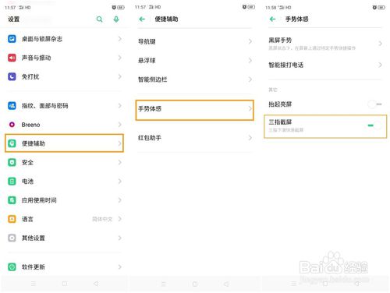
Task: Open the 导航键 menu entry
Action: (x=194, y=41)
